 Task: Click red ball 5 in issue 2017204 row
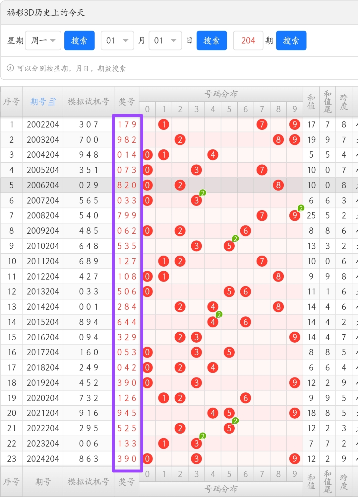point(229,352)
